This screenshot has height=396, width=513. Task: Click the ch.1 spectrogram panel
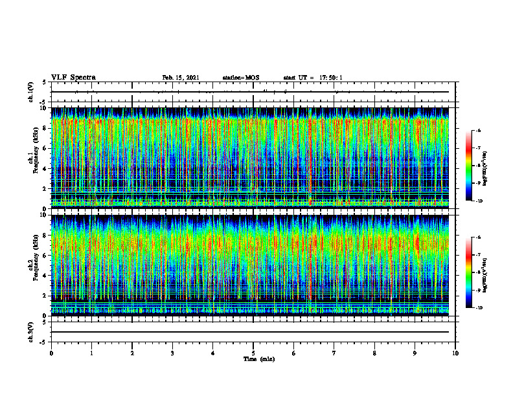click(250, 158)
